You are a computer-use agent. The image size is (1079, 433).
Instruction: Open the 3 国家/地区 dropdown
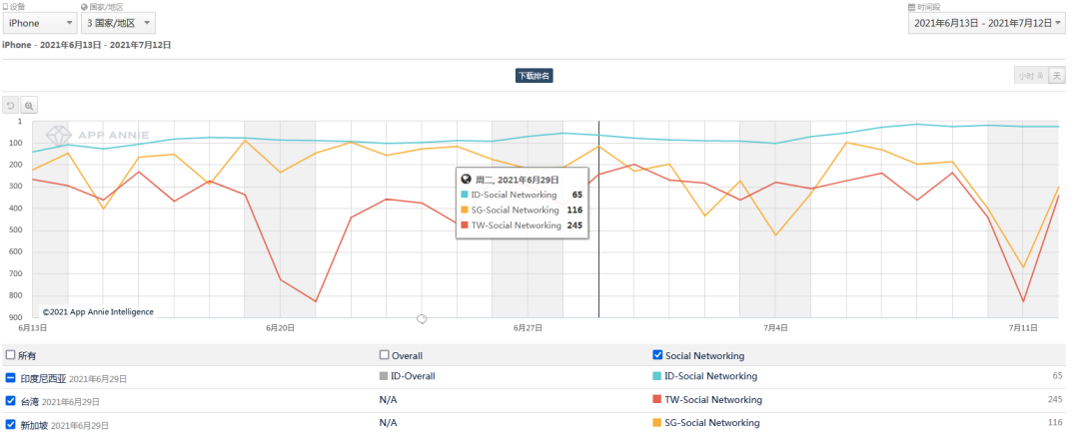pyautogui.click(x=118, y=23)
